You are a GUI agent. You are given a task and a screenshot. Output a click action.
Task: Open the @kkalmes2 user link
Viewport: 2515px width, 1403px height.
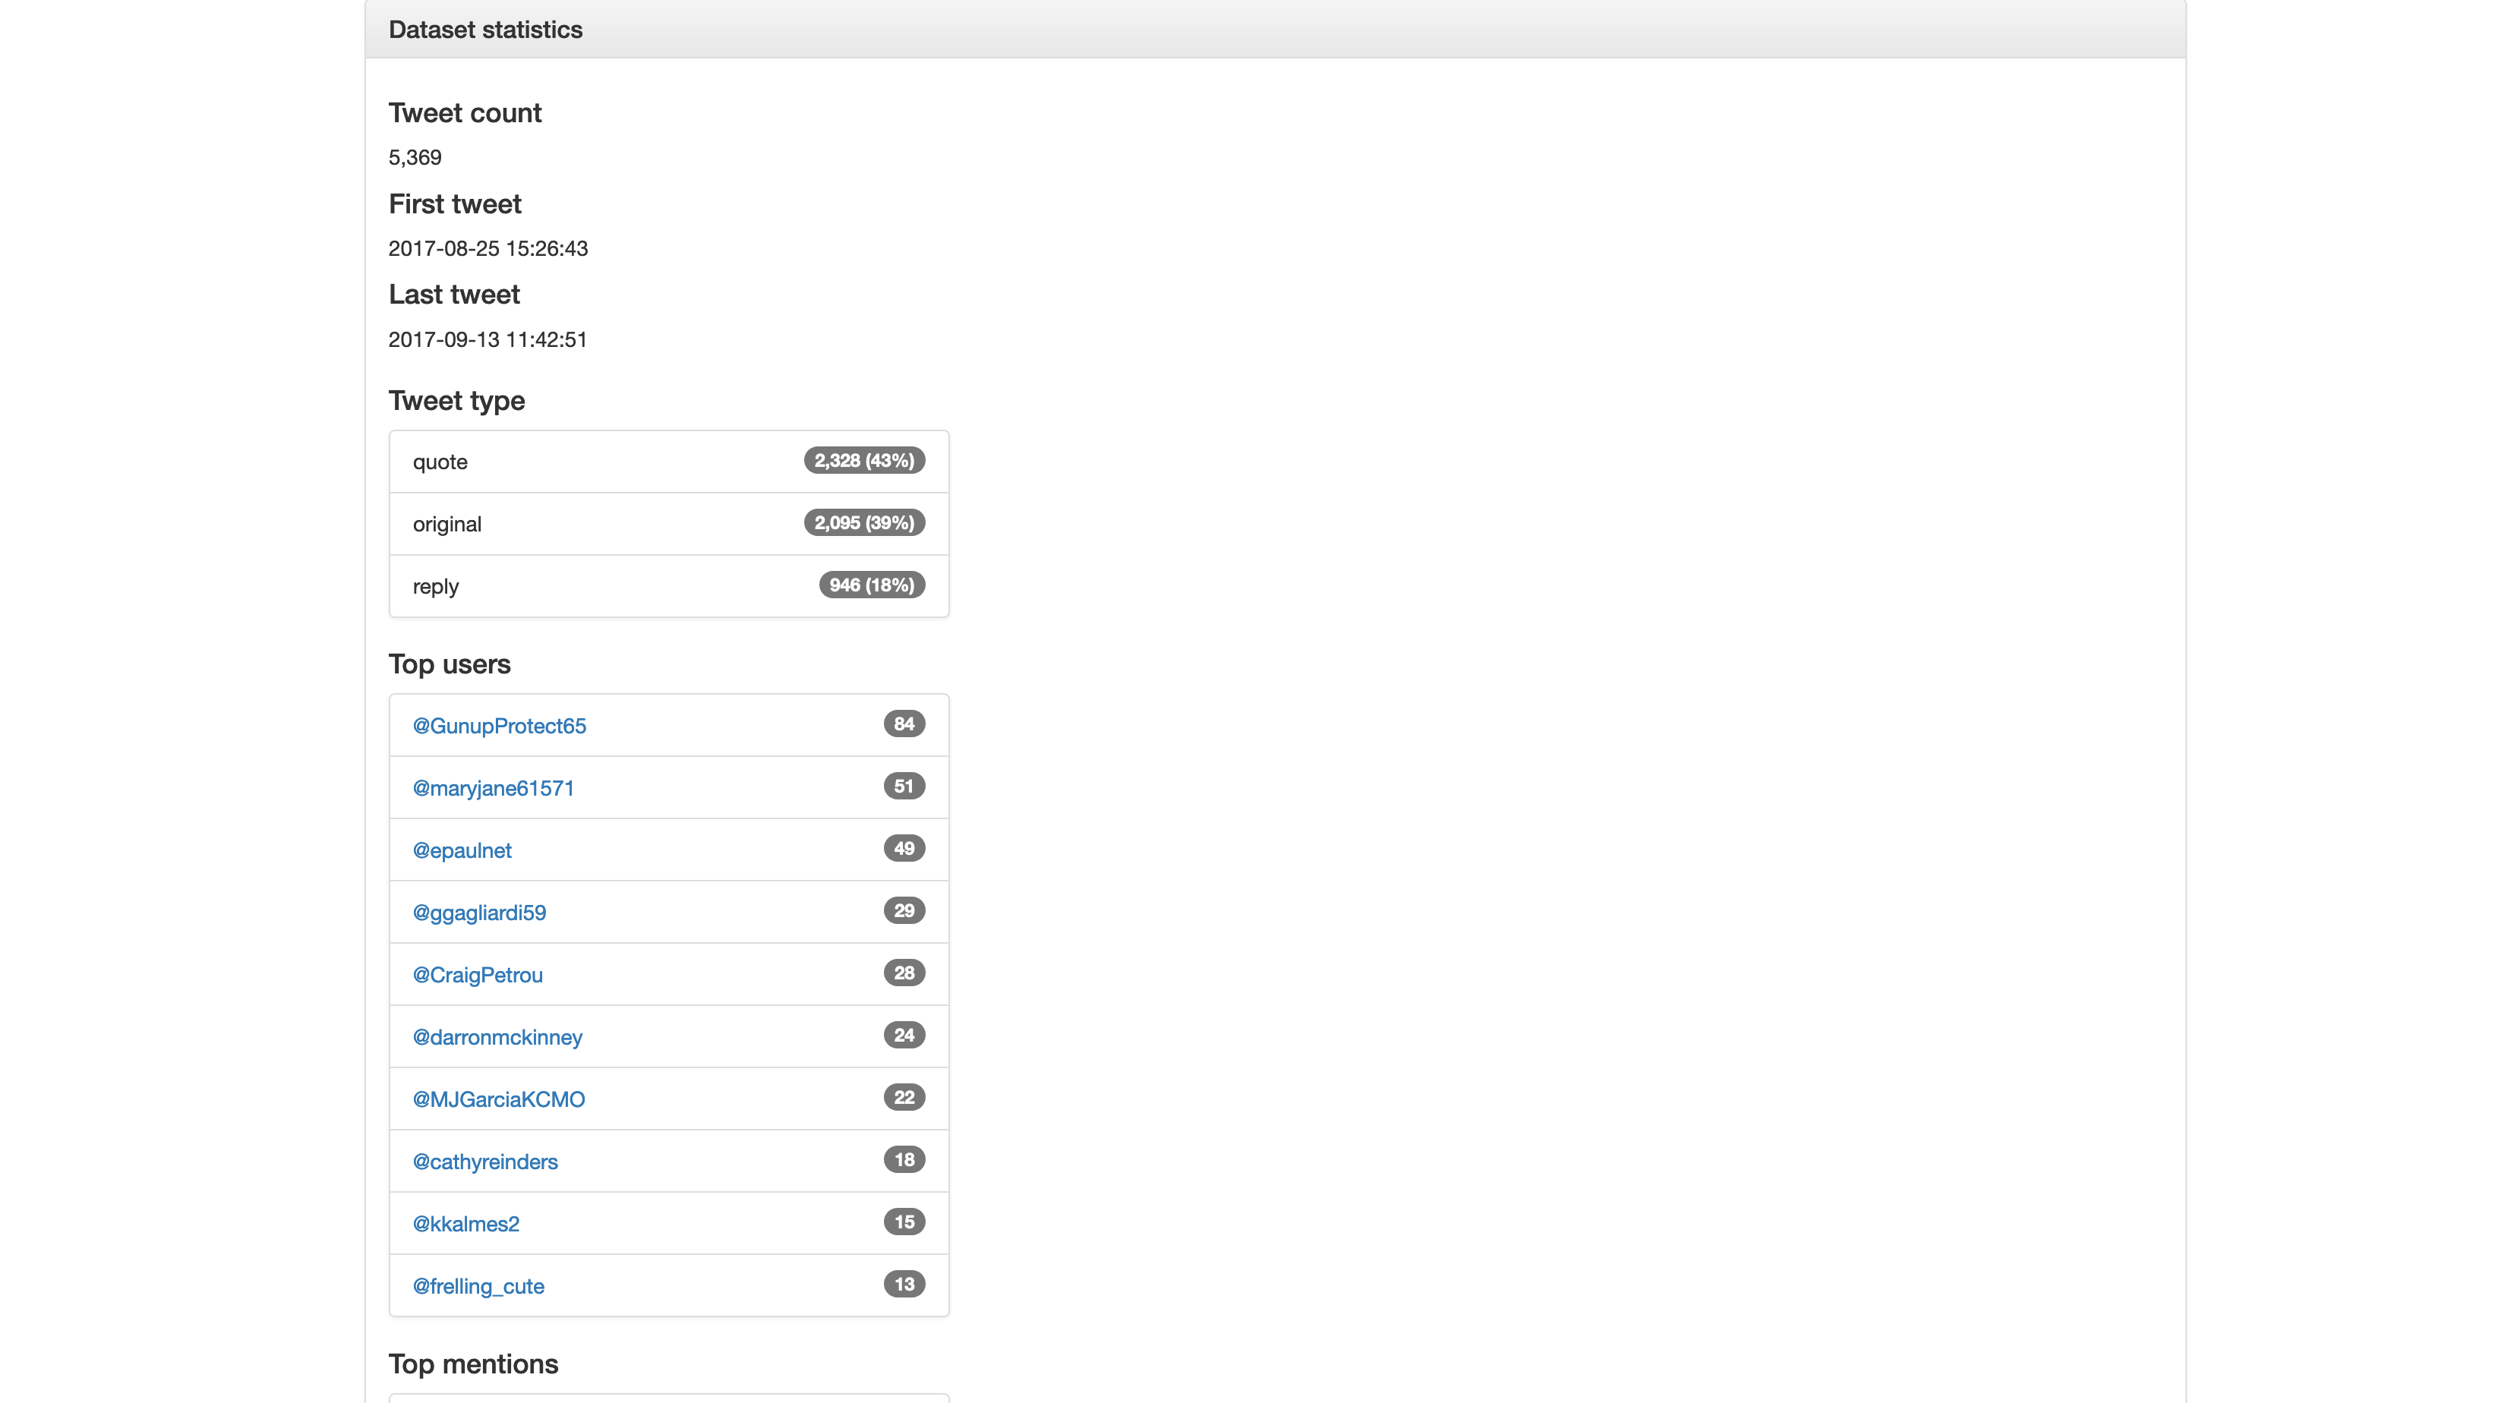465,1225
